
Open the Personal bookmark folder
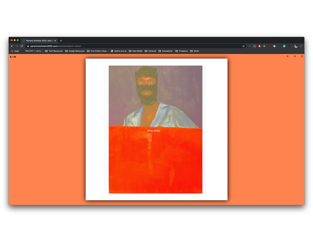[150, 51]
